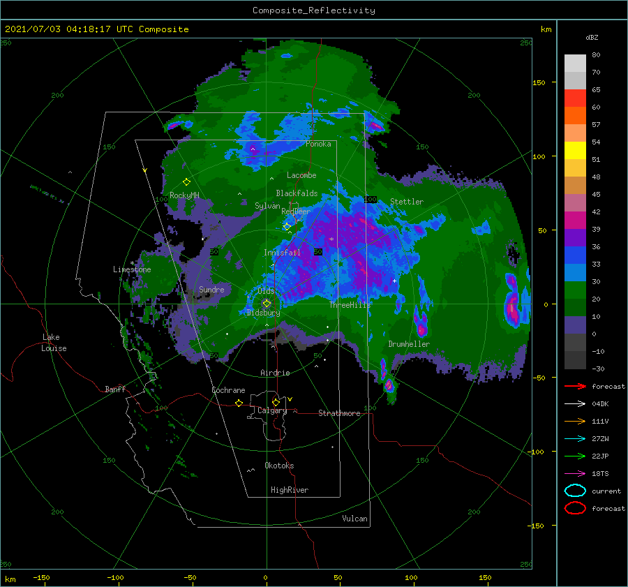The height and width of the screenshot is (587, 628).
Task: Click the Sylvan label on map
Action: tap(267, 206)
